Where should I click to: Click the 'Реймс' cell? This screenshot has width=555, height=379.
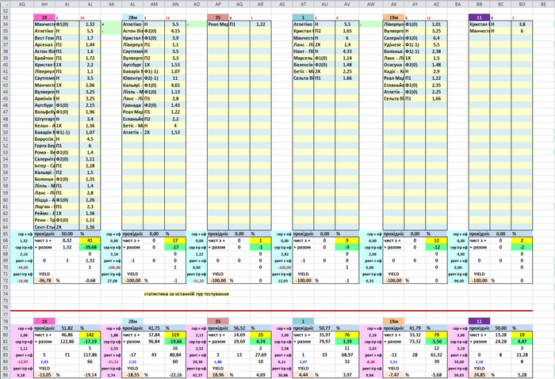click(x=44, y=213)
